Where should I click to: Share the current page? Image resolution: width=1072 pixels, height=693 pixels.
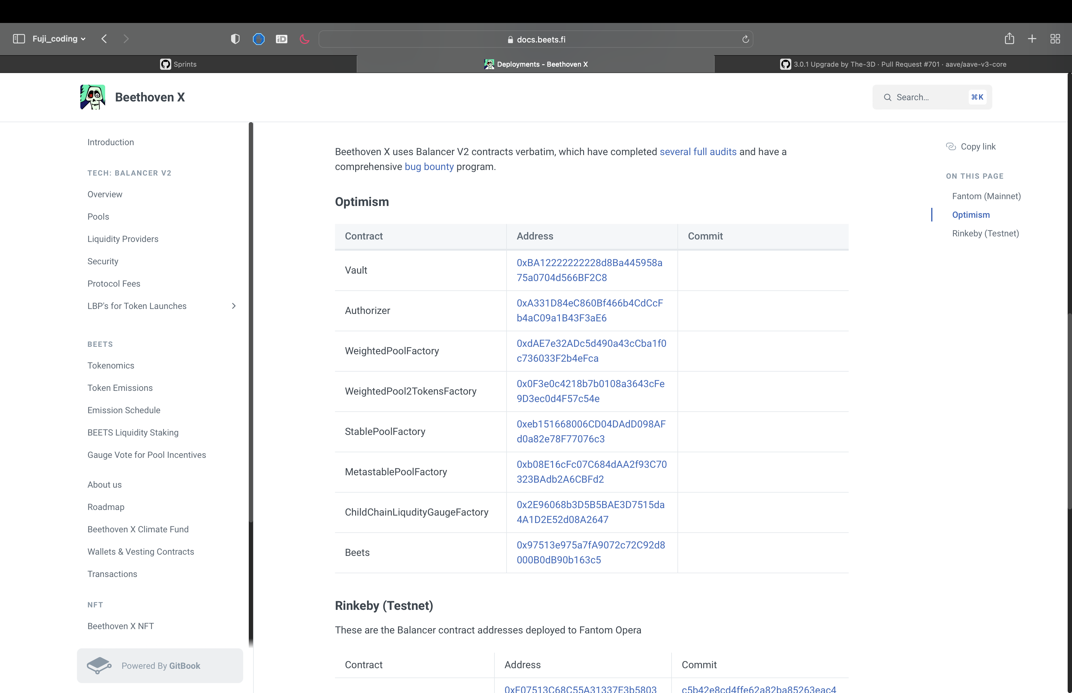(1009, 39)
